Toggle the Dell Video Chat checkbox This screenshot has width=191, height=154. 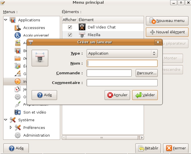(70, 27)
